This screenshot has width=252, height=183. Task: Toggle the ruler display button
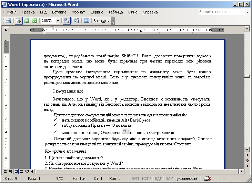click(67, 21)
